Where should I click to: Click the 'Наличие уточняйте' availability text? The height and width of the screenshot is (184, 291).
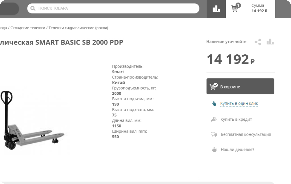226,42
